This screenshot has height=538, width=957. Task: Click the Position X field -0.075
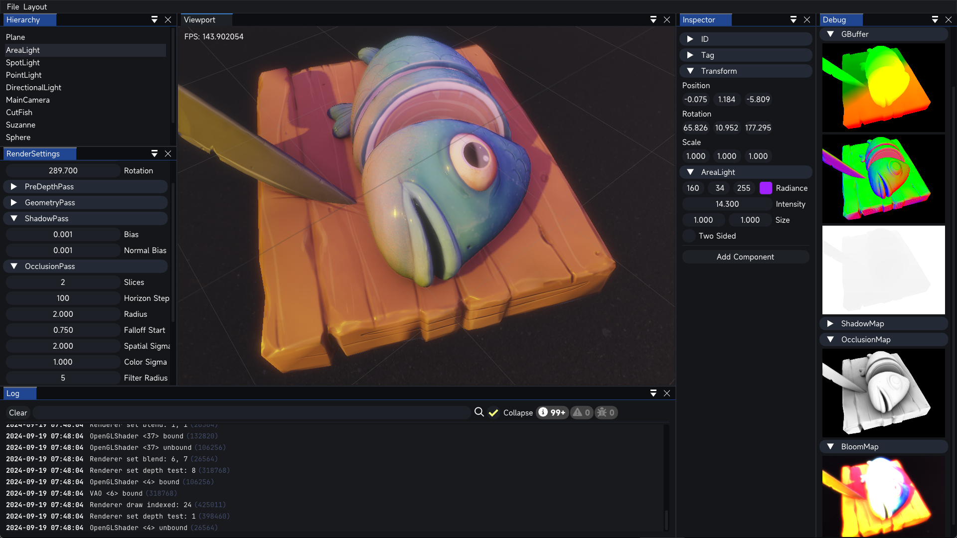(x=695, y=100)
